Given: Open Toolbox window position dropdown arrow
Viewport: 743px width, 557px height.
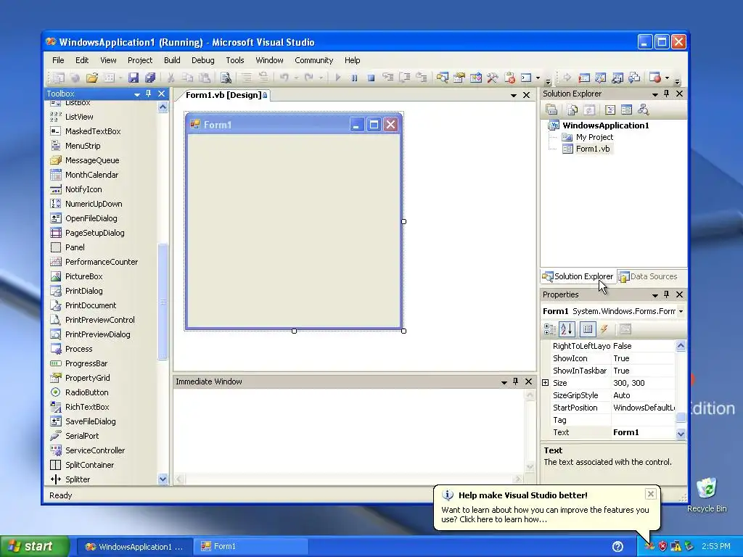Looking at the screenshot, I should [x=137, y=94].
